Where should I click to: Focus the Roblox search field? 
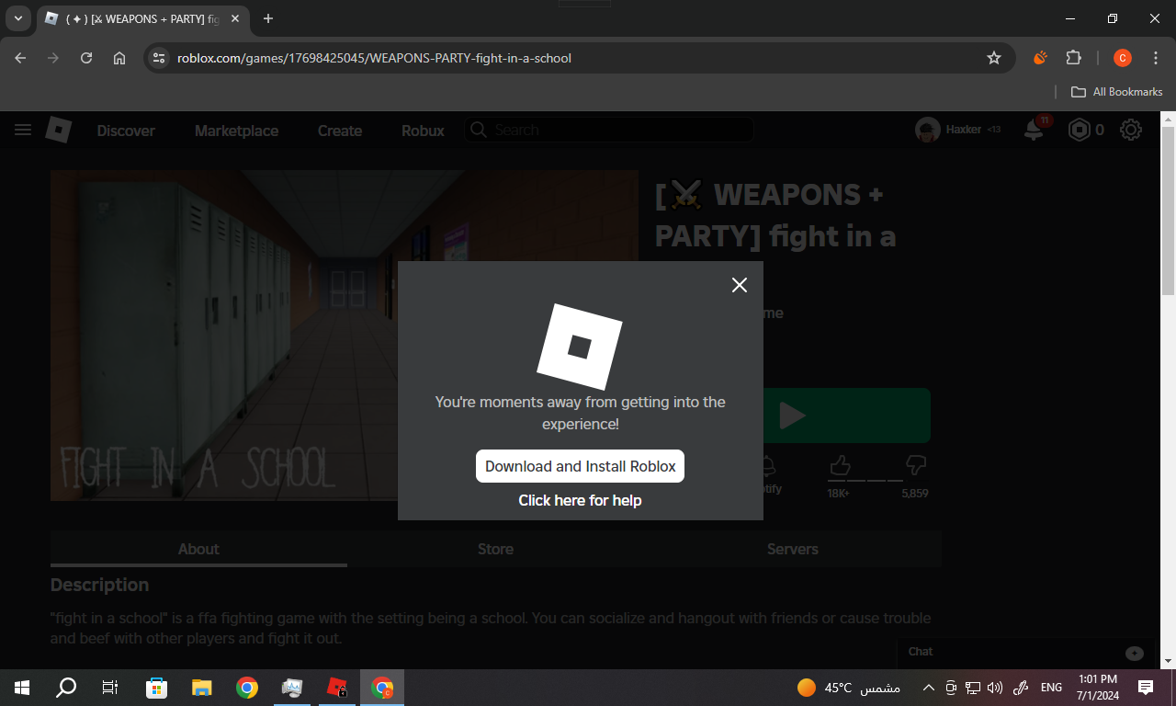(608, 131)
